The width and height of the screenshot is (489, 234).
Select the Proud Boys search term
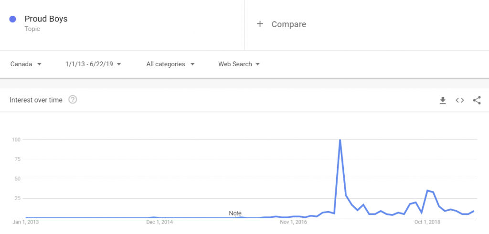46,19
